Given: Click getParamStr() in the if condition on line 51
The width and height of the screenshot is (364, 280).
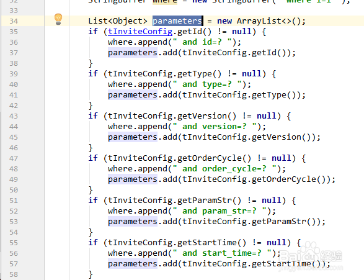Looking at the screenshot, I should coord(210,201).
